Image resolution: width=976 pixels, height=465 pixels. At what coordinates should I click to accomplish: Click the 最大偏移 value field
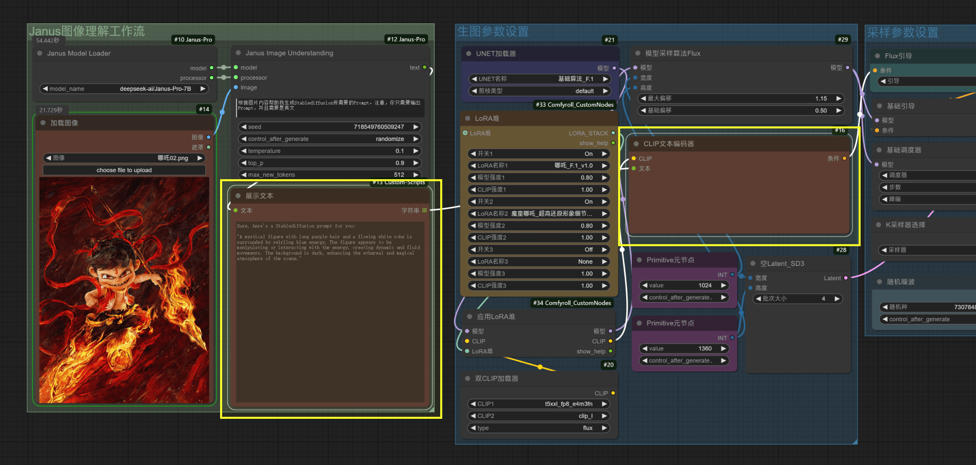click(x=741, y=98)
